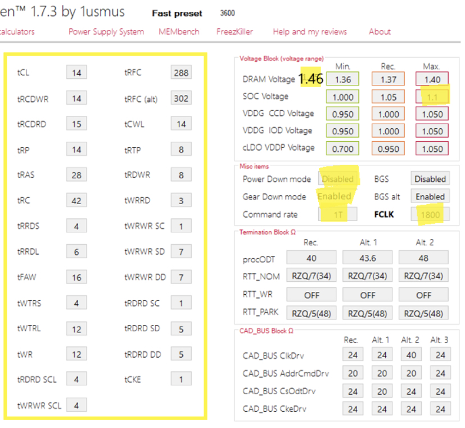Select the tWTRL value 12
The height and width of the screenshot is (428, 465).
tap(76, 329)
